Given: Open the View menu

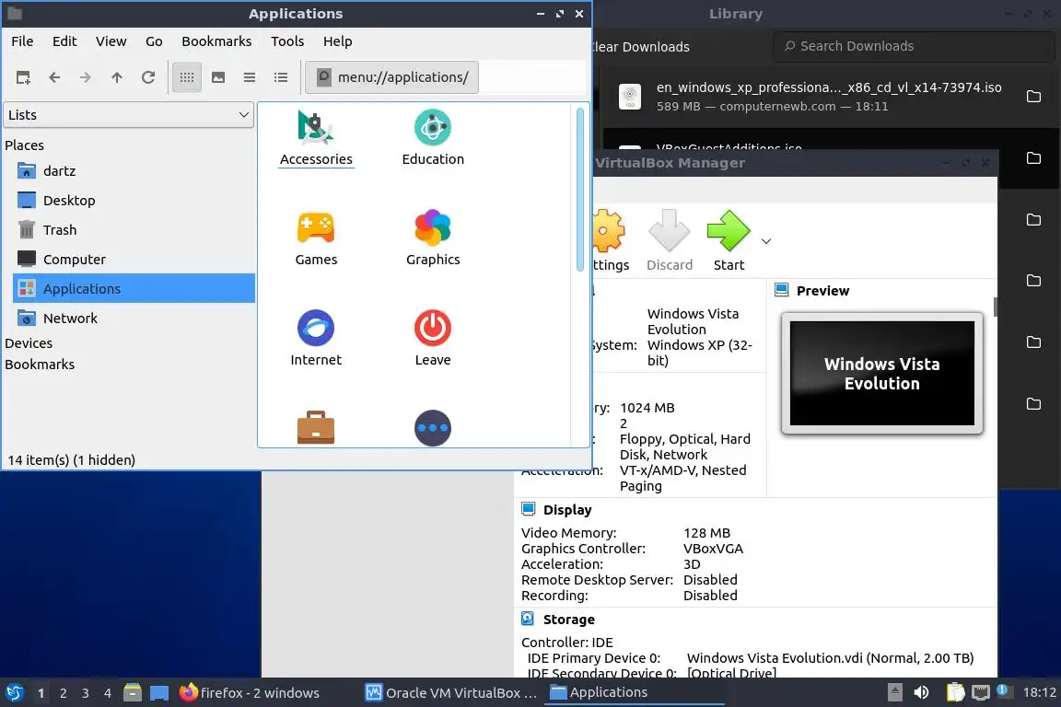Looking at the screenshot, I should tap(111, 41).
